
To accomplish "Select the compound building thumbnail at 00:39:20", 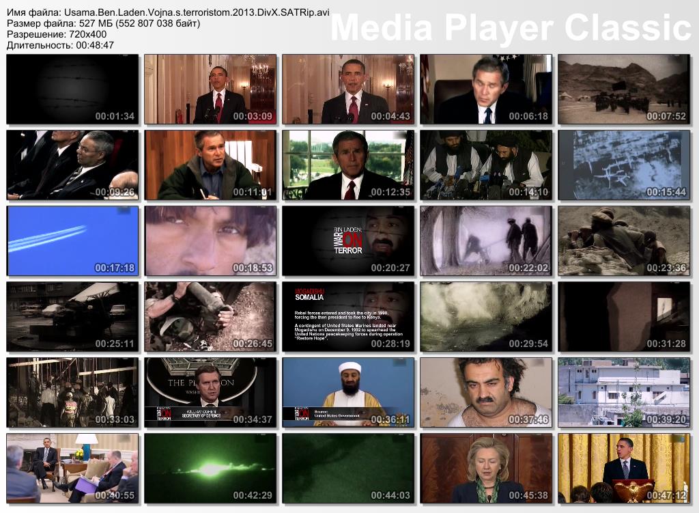I will [624, 392].
